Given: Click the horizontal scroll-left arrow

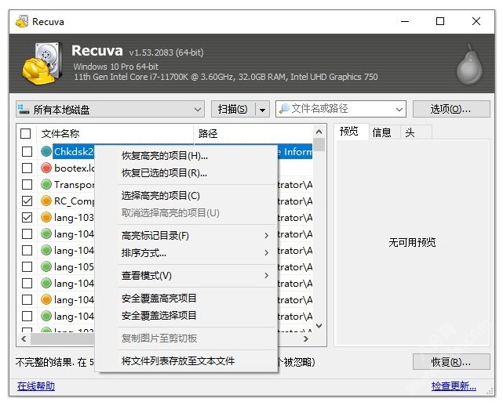Looking at the screenshot, I should pos(24,338).
